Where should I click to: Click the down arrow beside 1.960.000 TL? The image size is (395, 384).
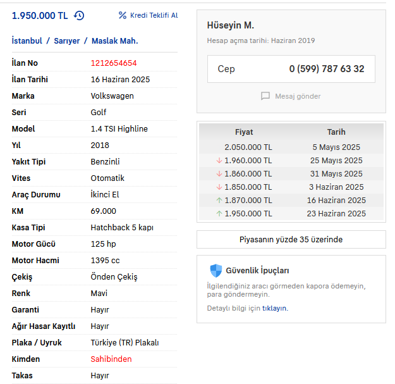[219, 160]
